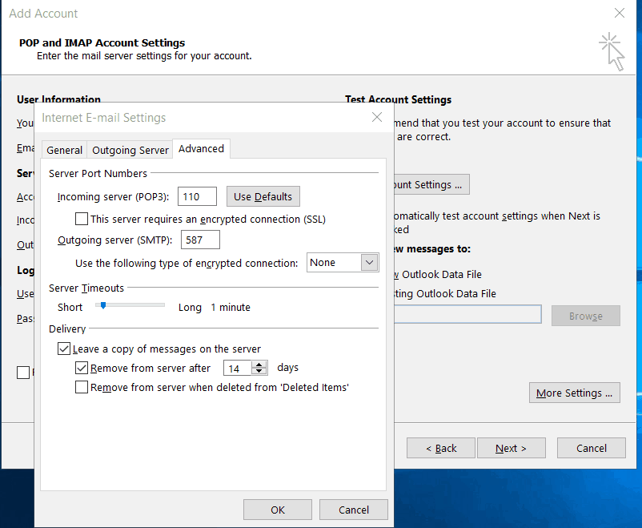Click Use Defaults button
Image resolution: width=642 pixels, height=528 pixels.
tap(263, 196)
